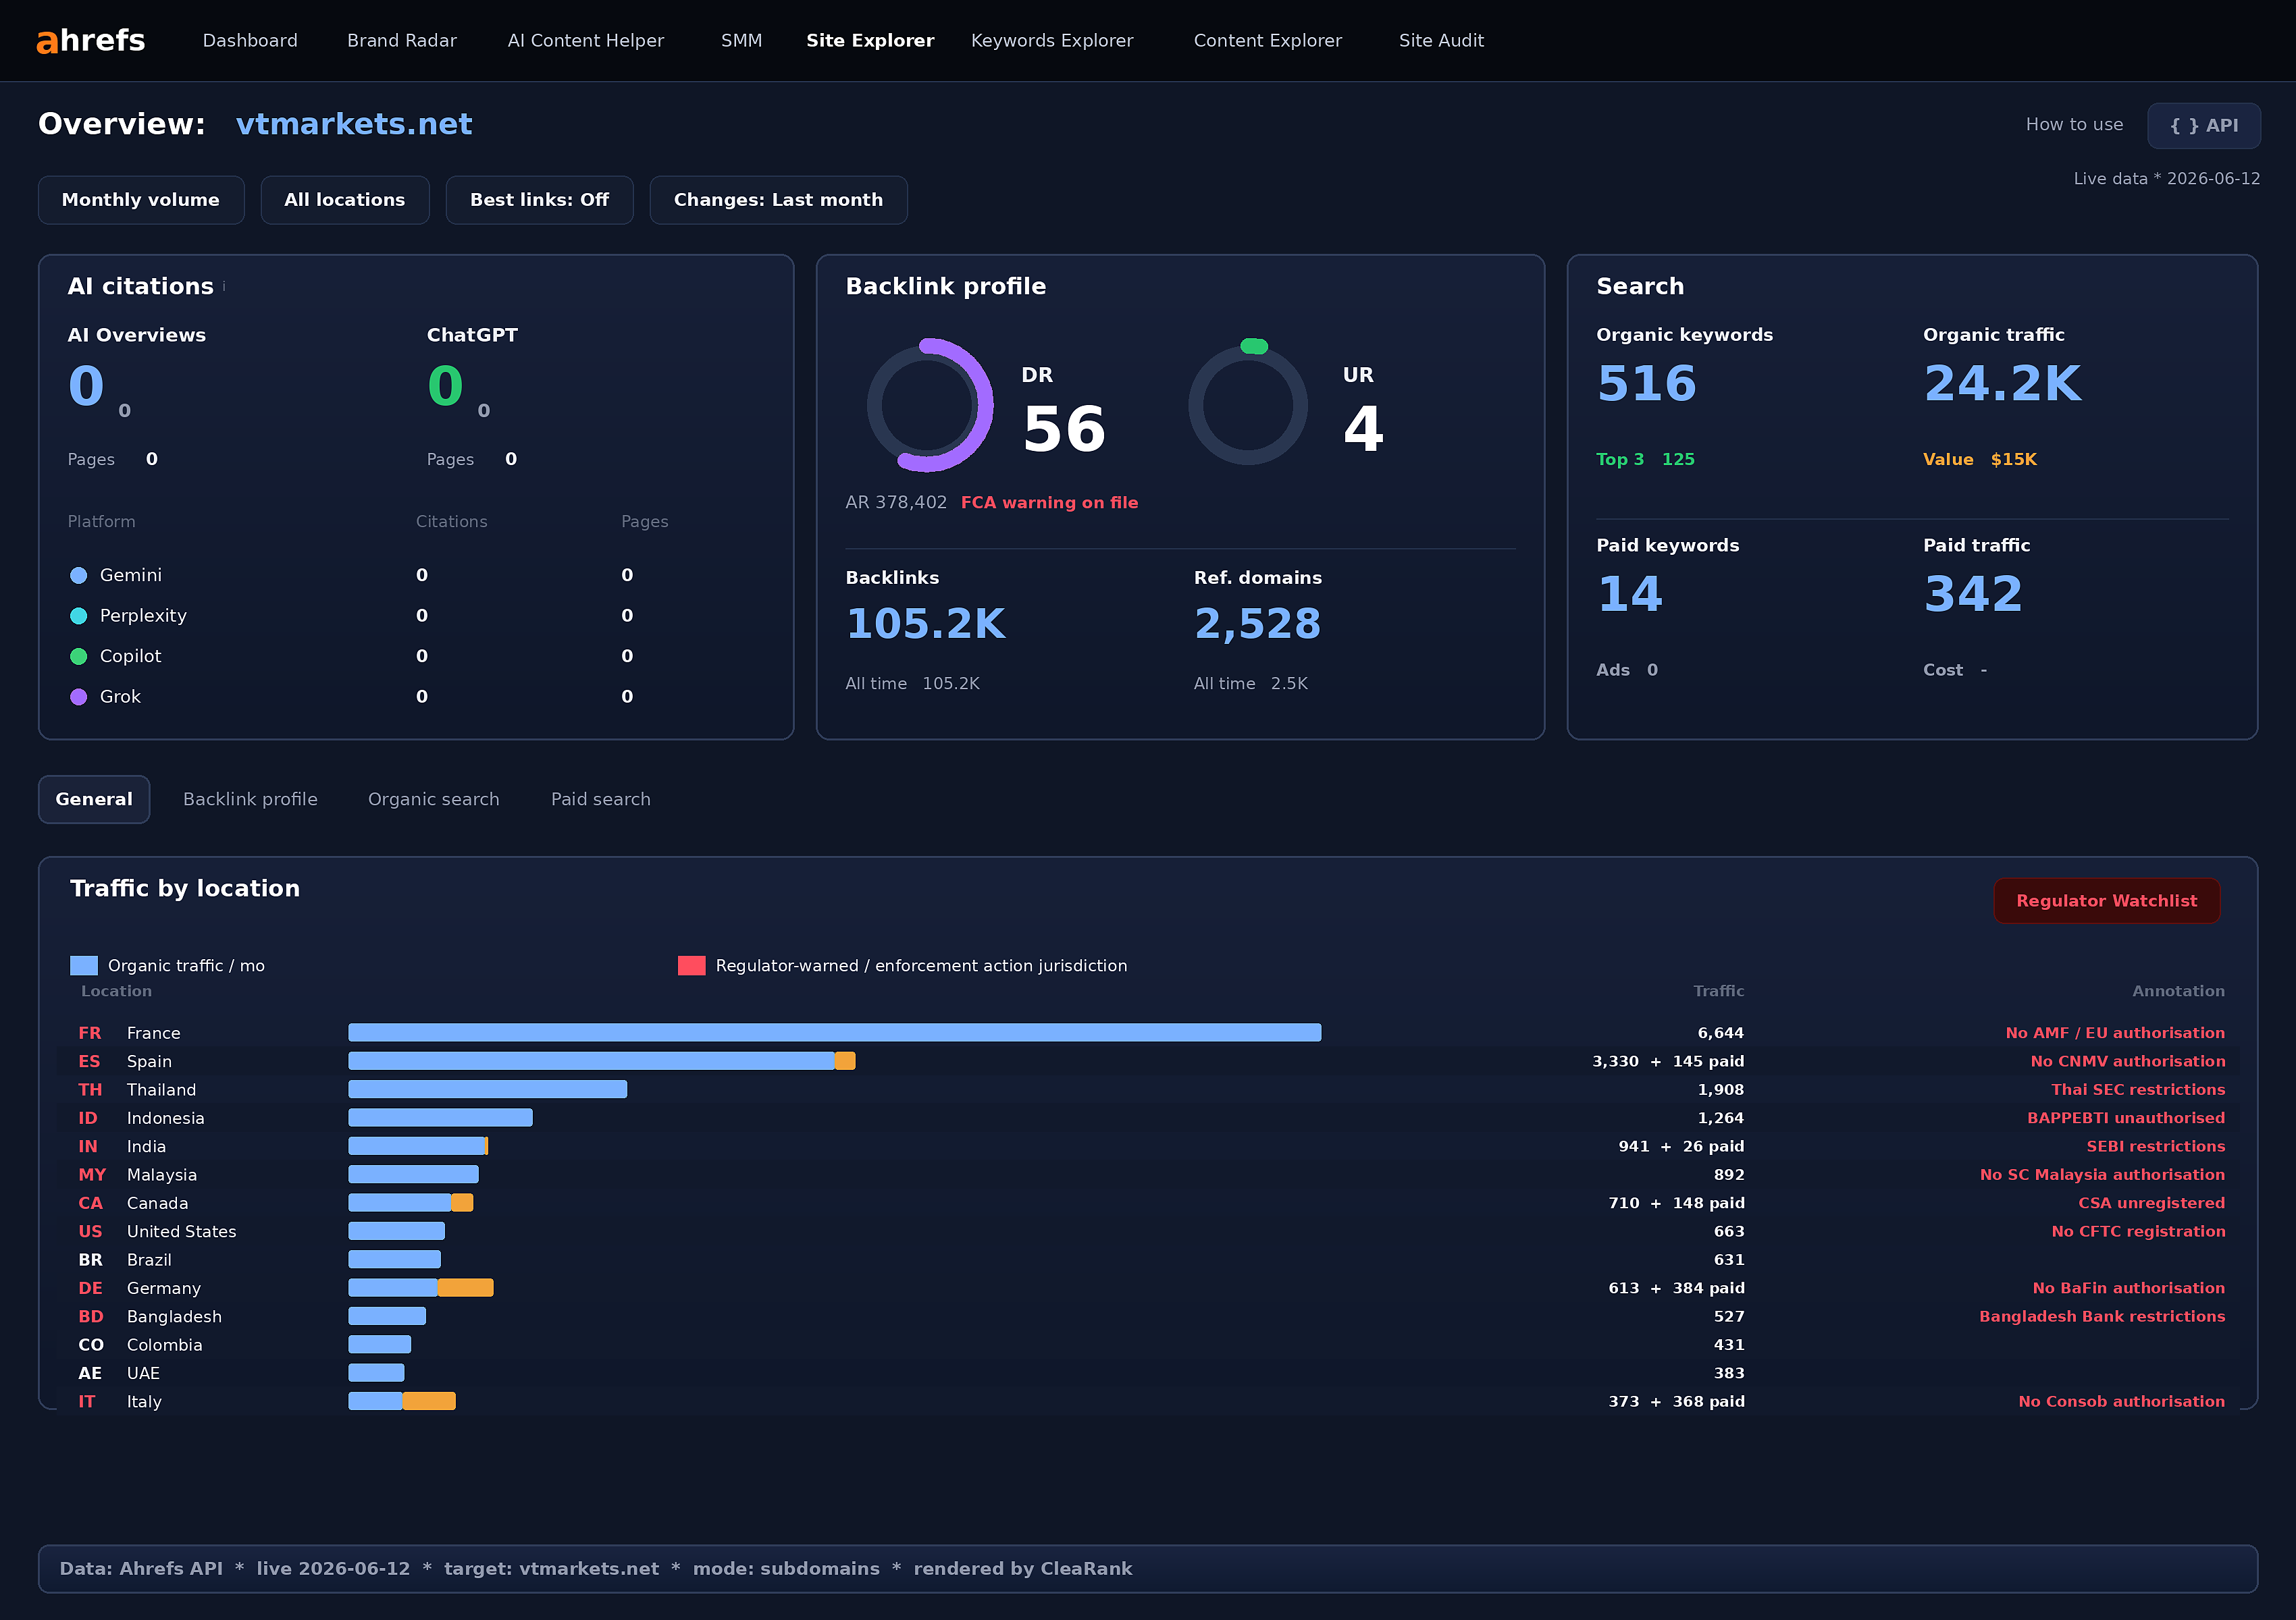The width and height of the screenshot is (2296, 1620).
Task: Open the Monthly volume dropdown
Action: (x=141, y=200)
